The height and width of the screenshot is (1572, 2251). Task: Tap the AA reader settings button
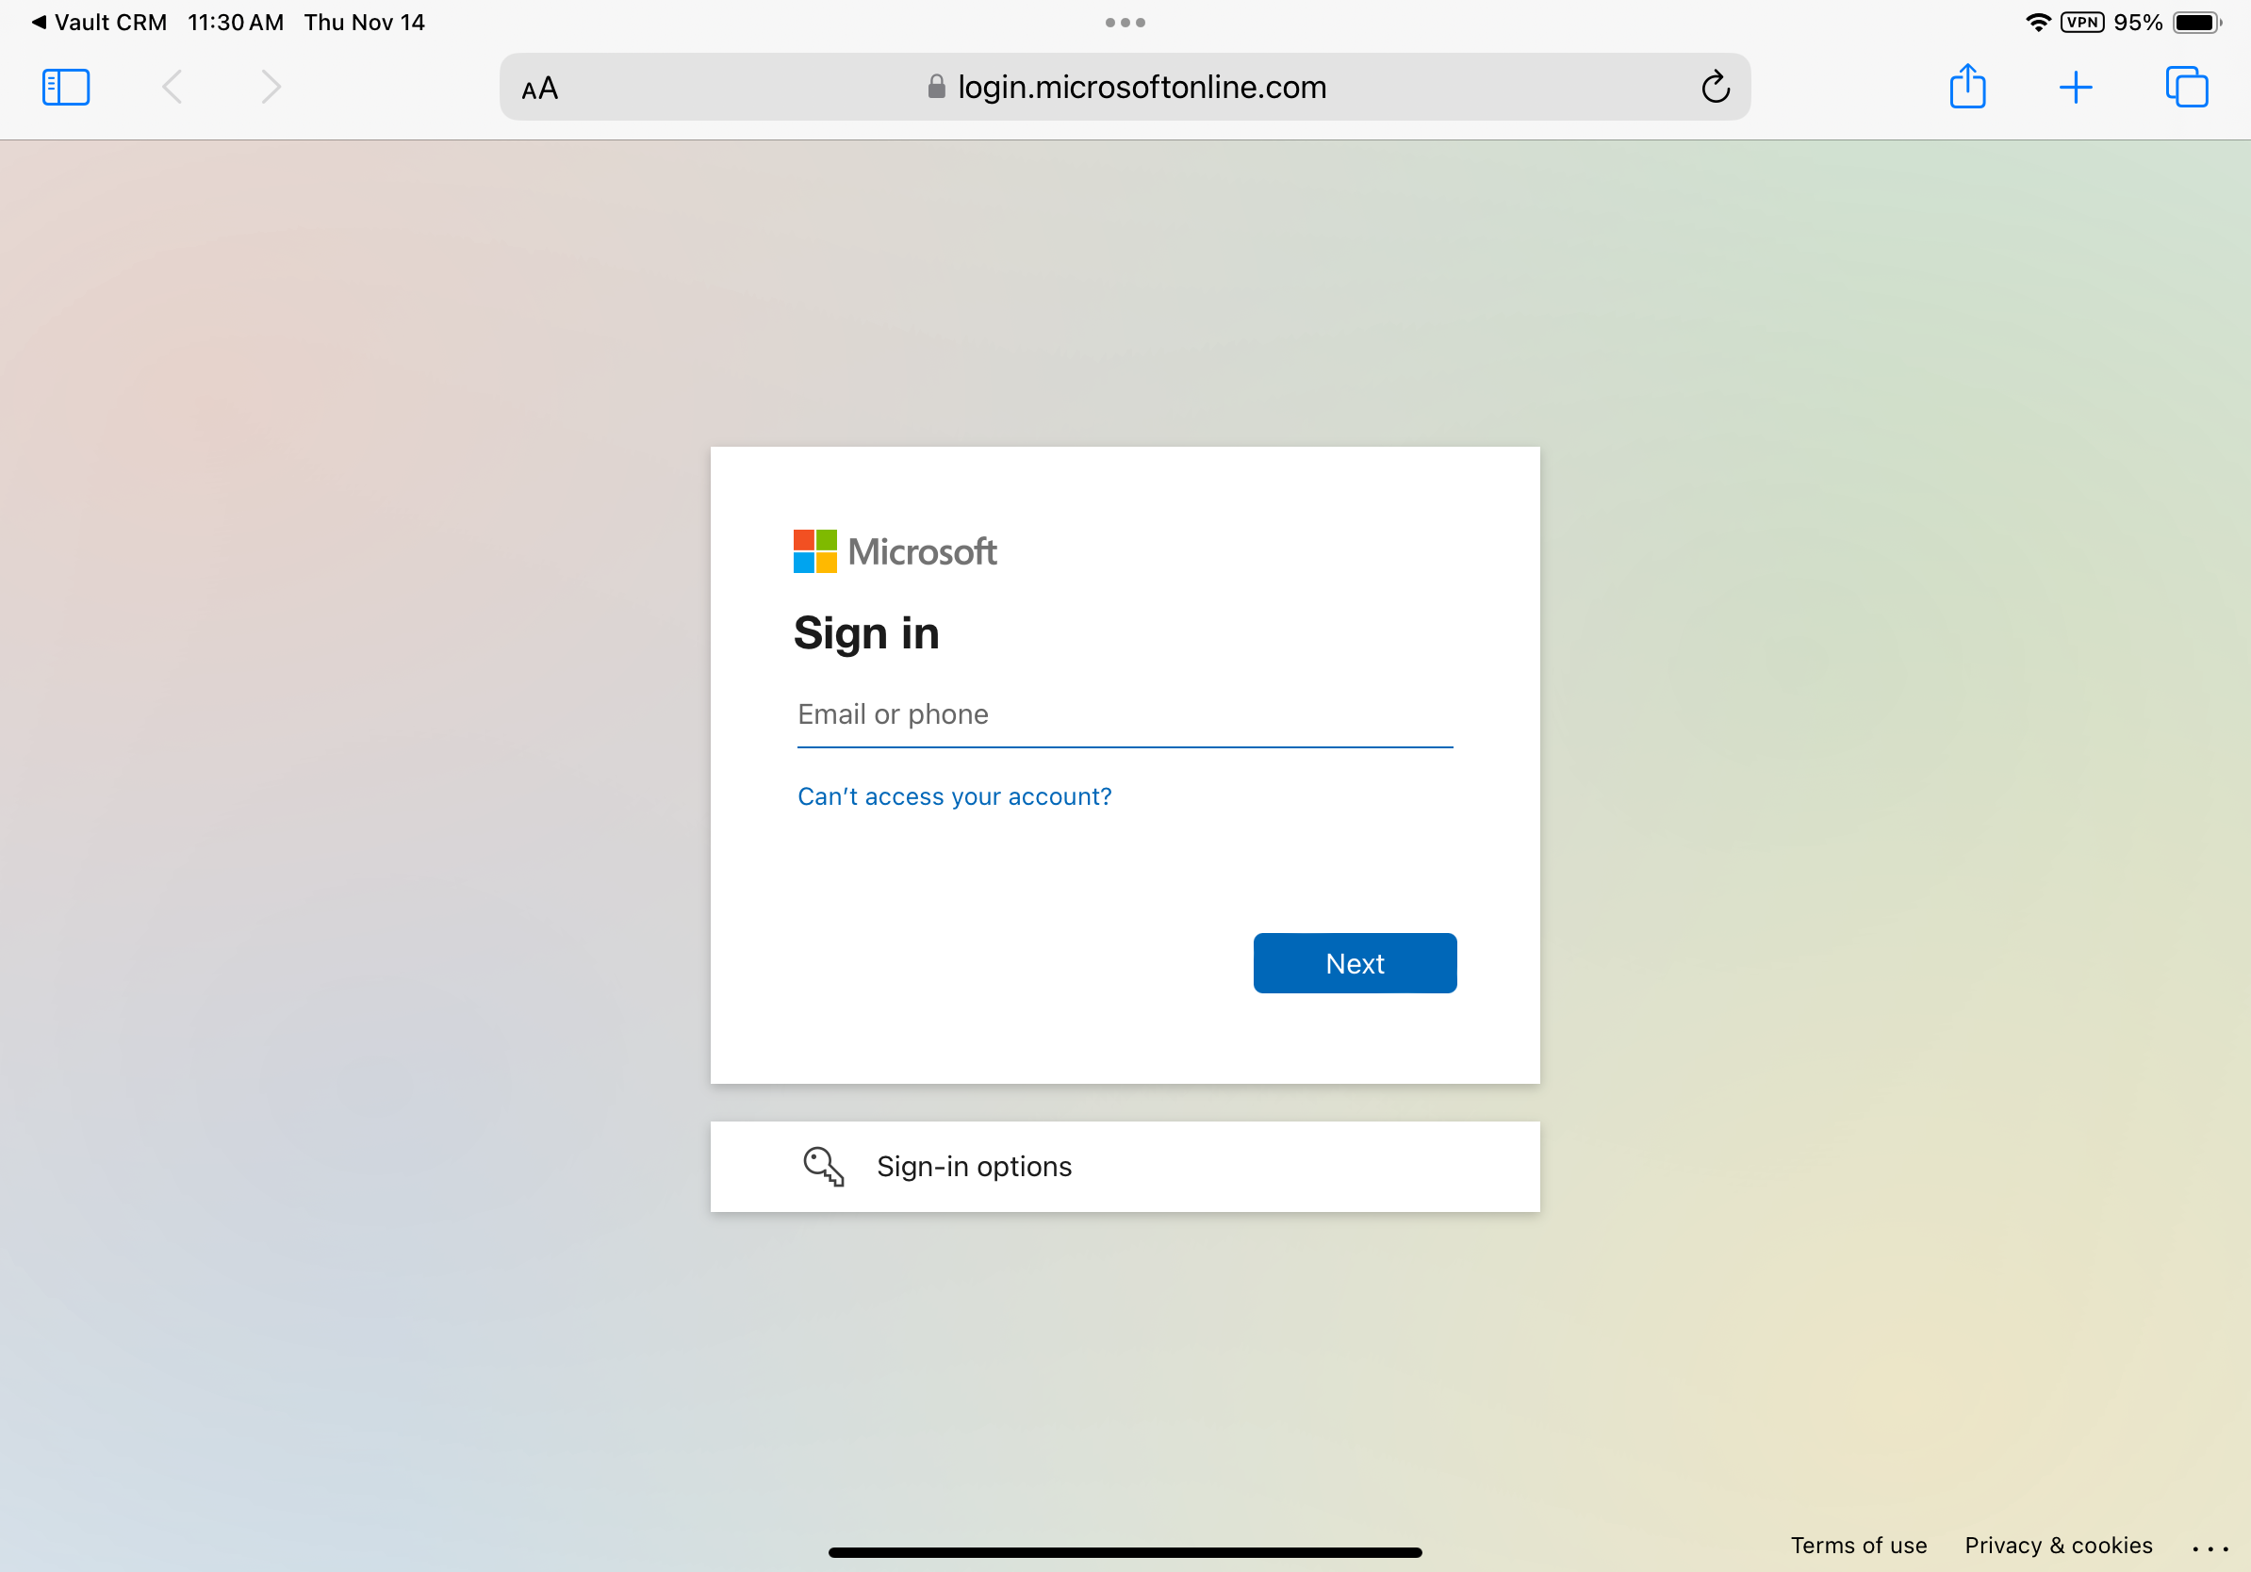(539, 89)
